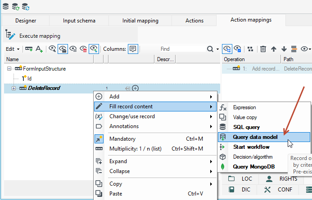Click the add attribute 'A+' icon

coord(39,49)
